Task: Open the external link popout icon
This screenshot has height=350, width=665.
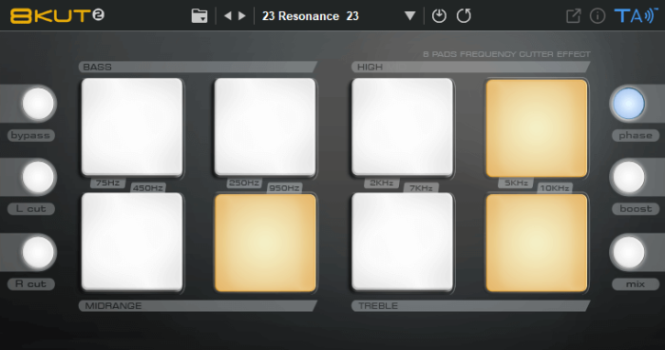Action: tap(574, 16)
